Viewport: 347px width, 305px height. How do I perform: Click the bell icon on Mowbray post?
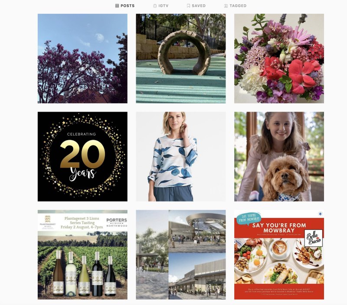pyautogui.click(x=320, y=214)
